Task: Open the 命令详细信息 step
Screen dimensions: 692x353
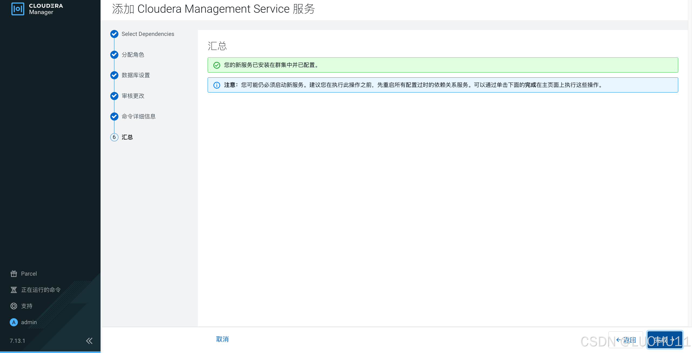Action: [x=138, y=116]
